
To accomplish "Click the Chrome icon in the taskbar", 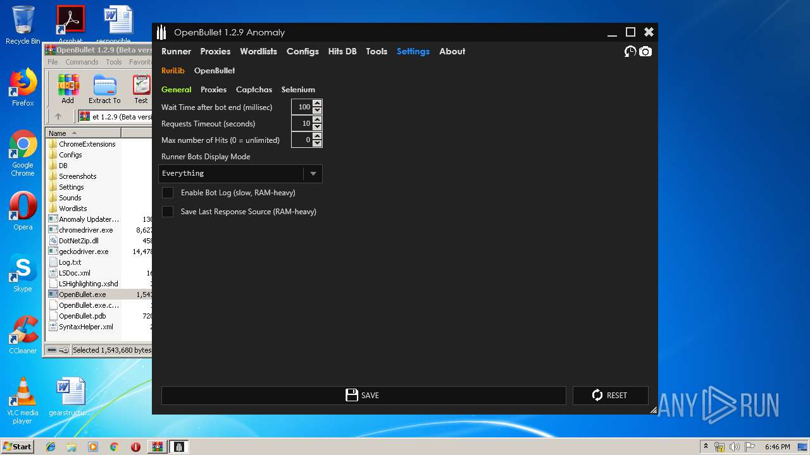I will pos(114,447).
